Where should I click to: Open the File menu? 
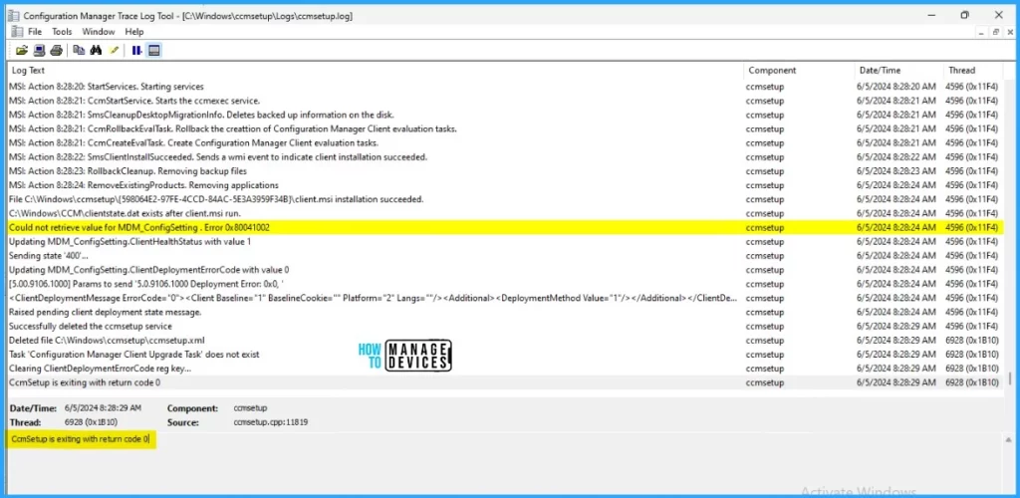[x=35, y=31]
